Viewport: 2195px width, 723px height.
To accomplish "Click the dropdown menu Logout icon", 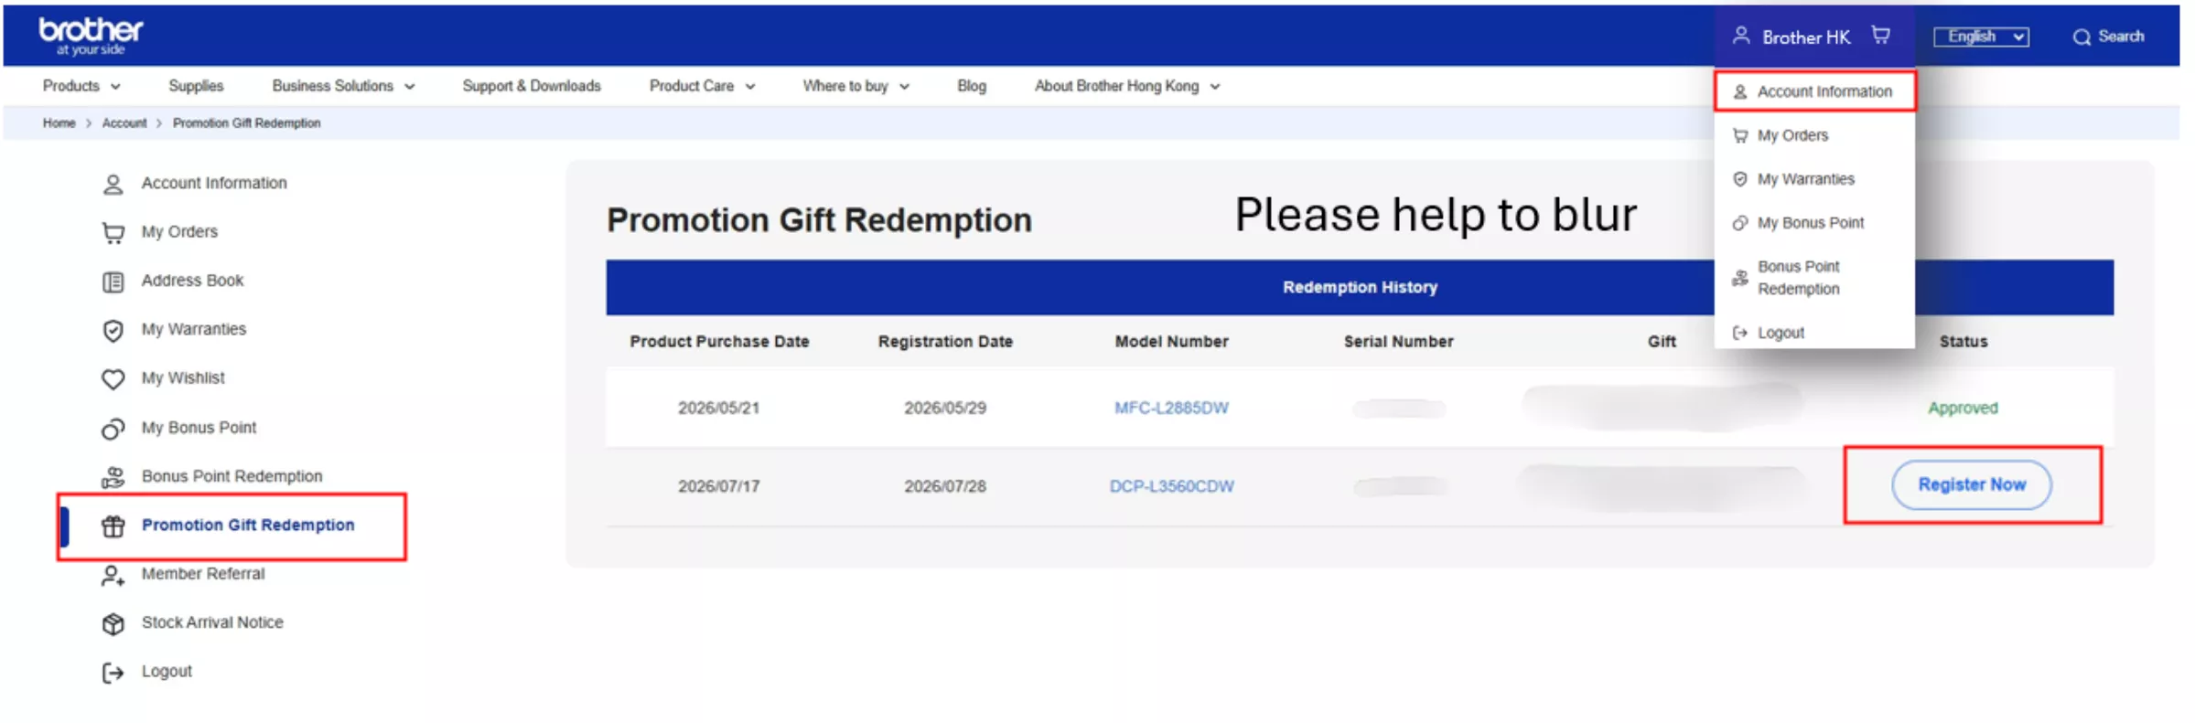I will [1739, 333].
